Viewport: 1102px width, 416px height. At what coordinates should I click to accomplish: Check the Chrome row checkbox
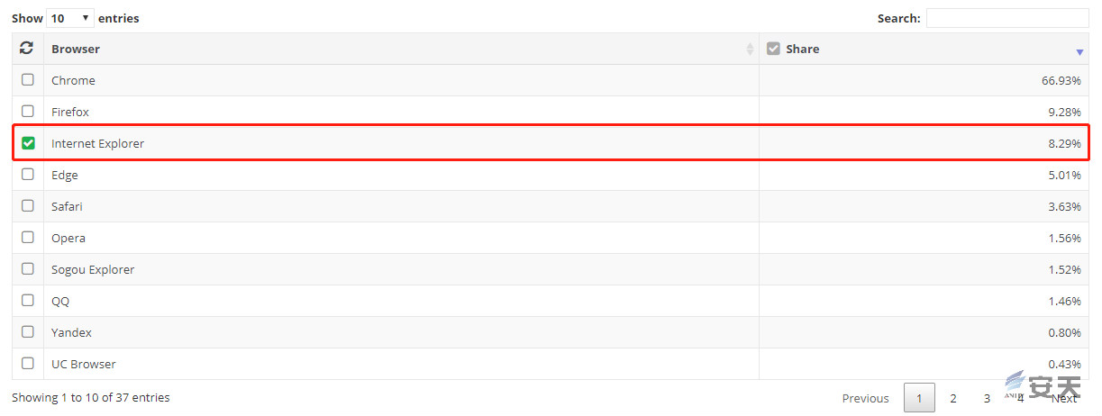coord(28,79)
